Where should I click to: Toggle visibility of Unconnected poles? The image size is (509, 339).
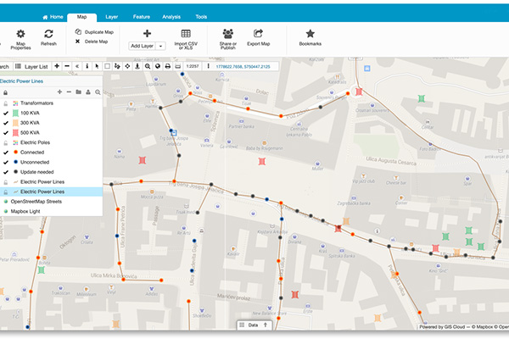click(6, 162)
